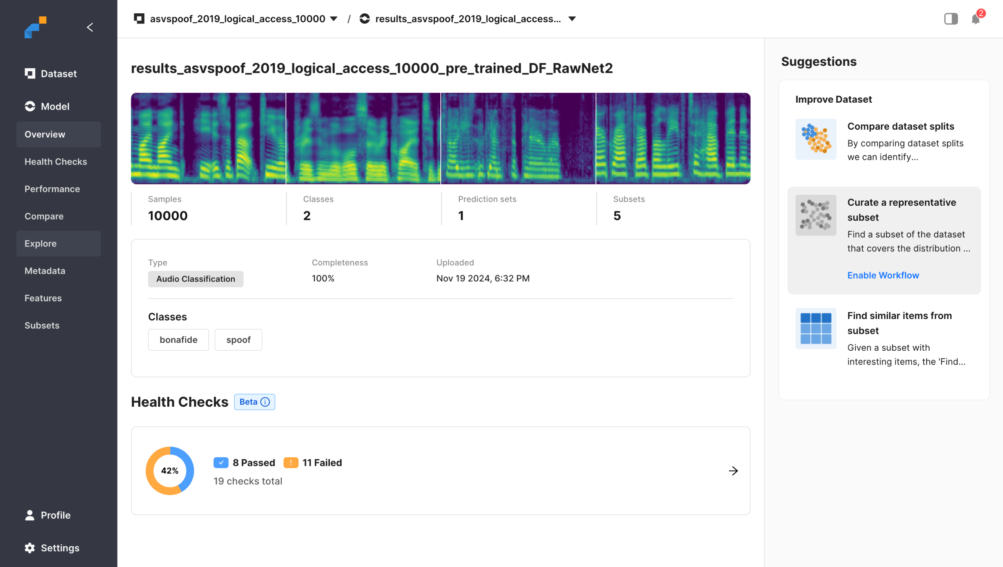1003x567 pixels.
Task: Collapse the sidebar with the back chevron
Action: pos(90,27)
